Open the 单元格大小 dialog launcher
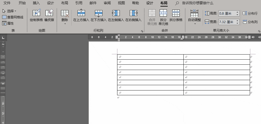Image resolution: width=261 pixels, height=124 pixels. tap(259, 31)
